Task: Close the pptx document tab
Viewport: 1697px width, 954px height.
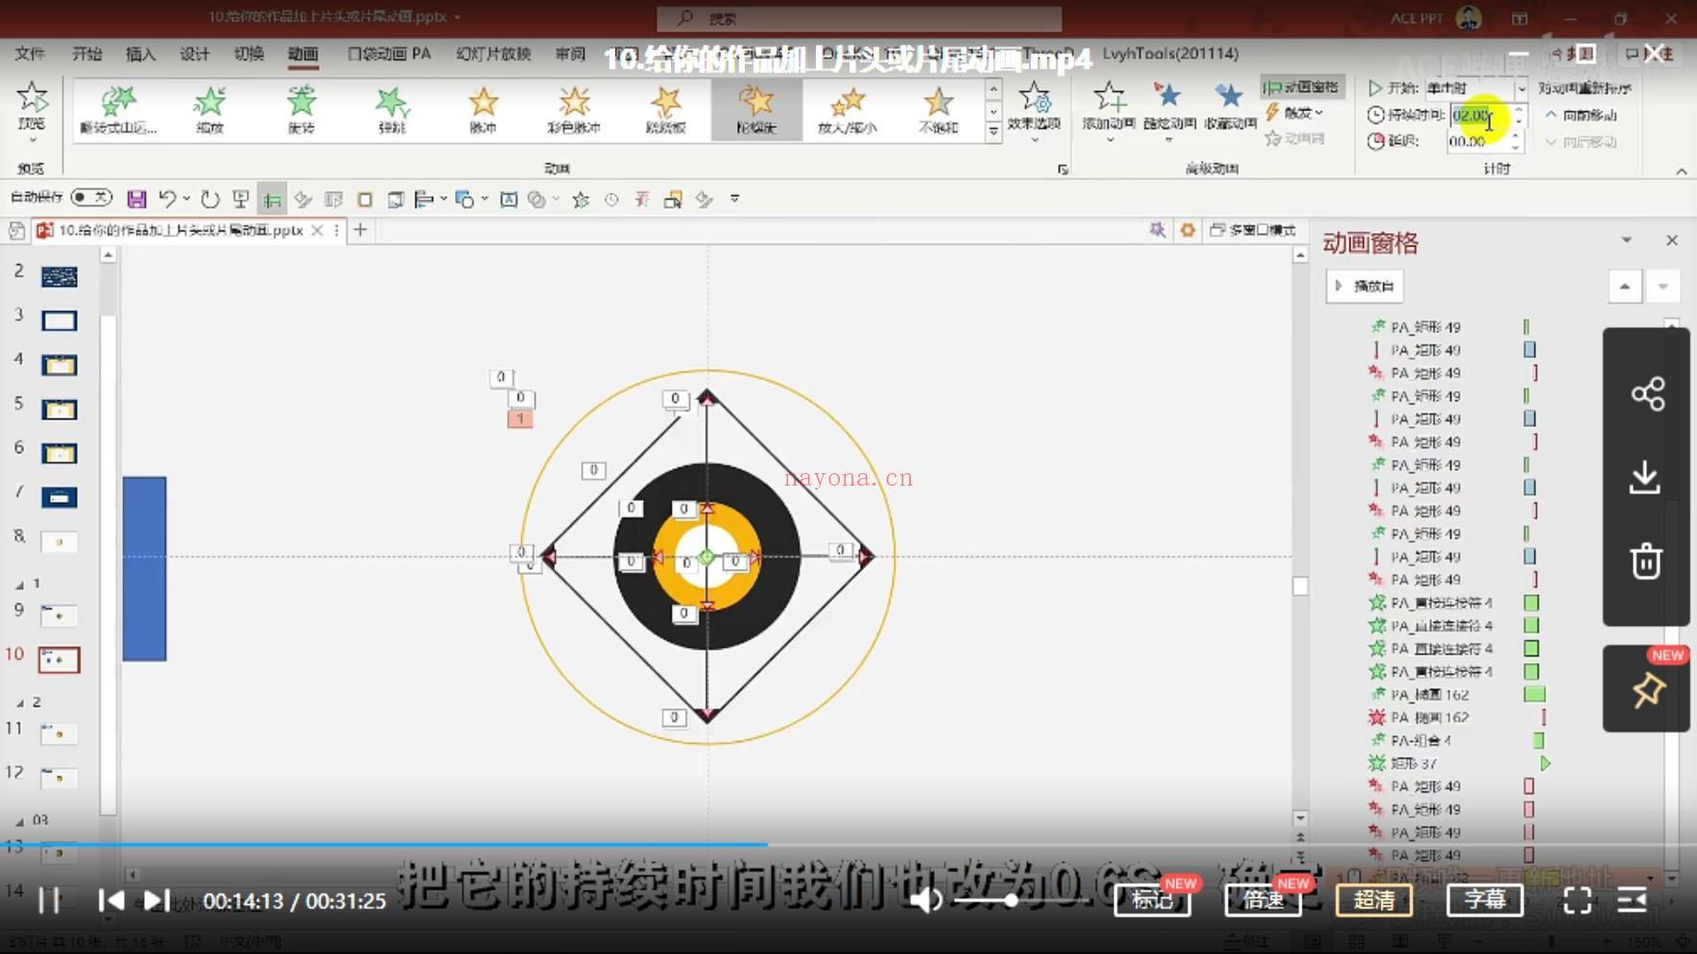Action: tap(317, 230)
